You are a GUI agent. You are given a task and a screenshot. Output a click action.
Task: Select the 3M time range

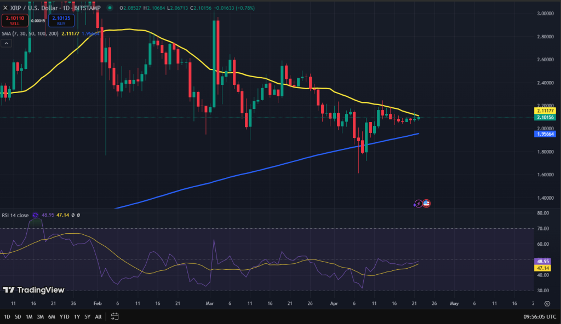click(41, 316)
